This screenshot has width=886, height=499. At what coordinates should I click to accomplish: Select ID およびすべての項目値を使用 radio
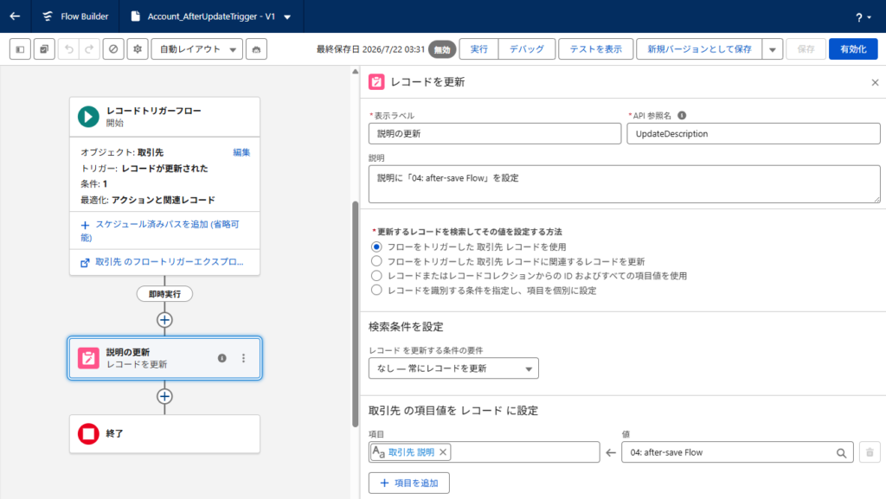pyautogui.click(x=376, y=276)
